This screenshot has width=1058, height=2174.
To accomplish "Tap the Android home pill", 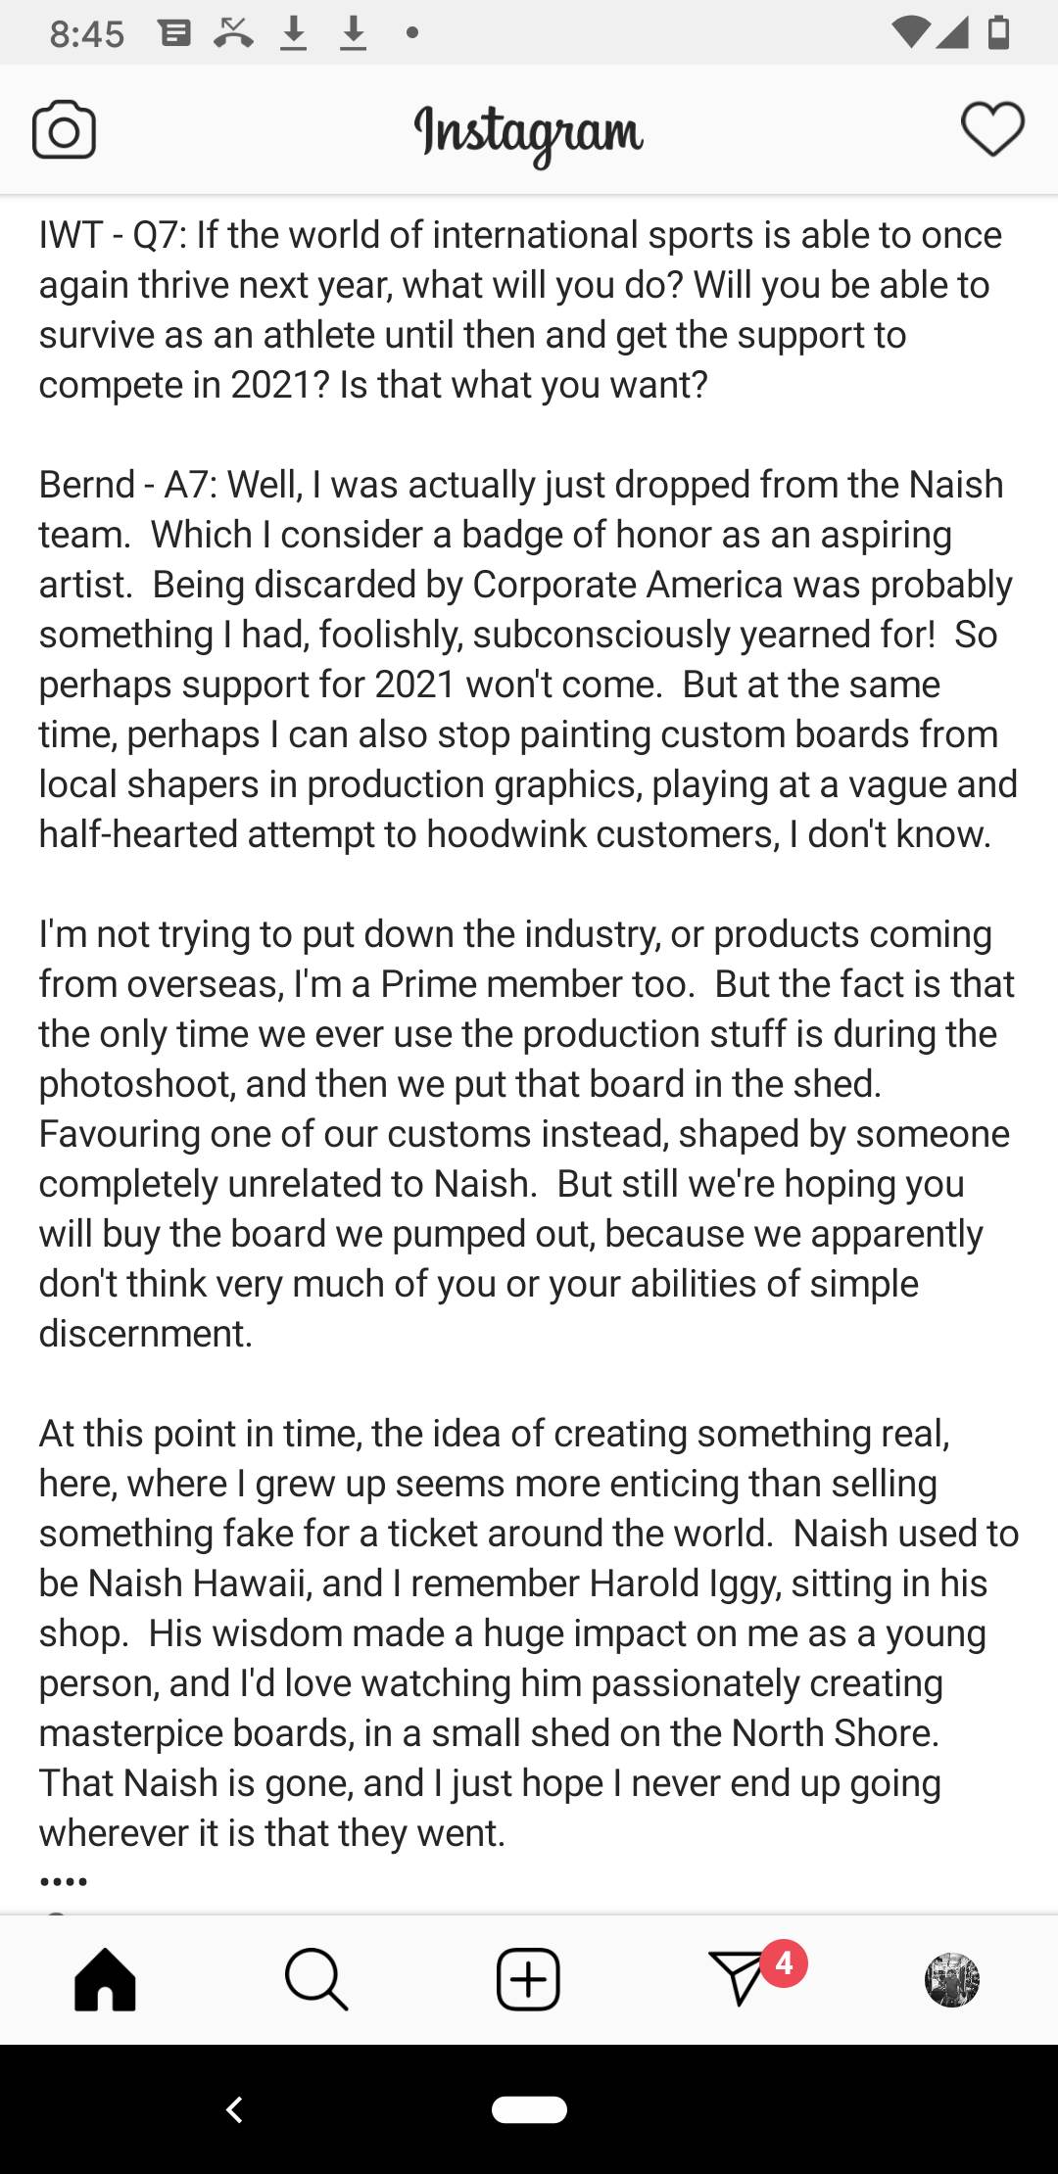I will [x=529, y=2109].
